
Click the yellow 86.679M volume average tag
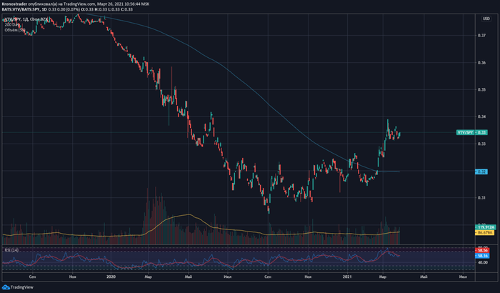486,232
